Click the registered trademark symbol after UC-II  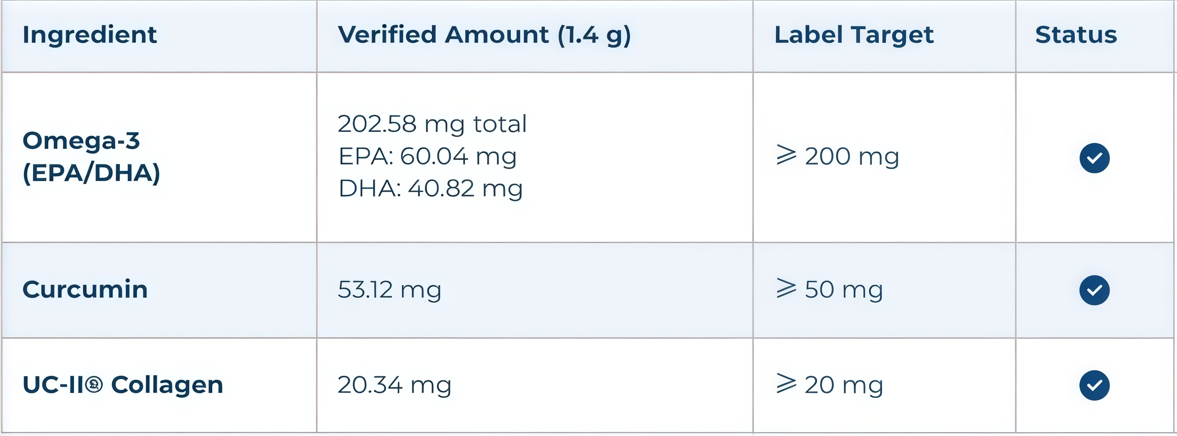point(94,384)
